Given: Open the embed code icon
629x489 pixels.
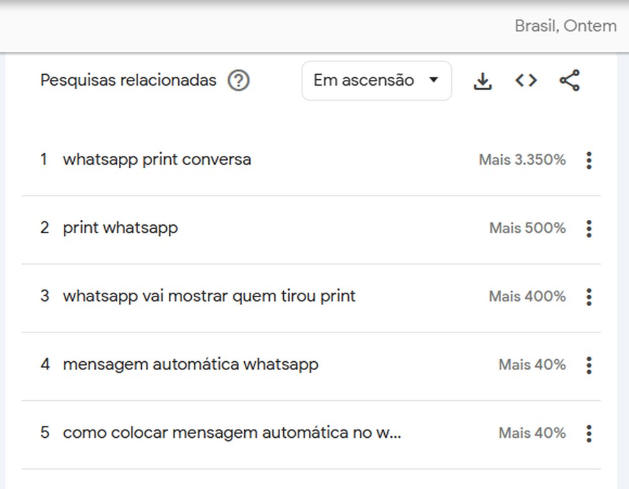Looking at the screenshot, I should (525, 80).
